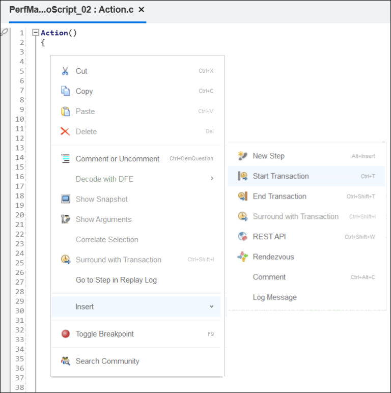The height and width of the screenshot is (393, 391).
Task: Select Log Message from Insert submenu
Action: click(x=274, y=297)
